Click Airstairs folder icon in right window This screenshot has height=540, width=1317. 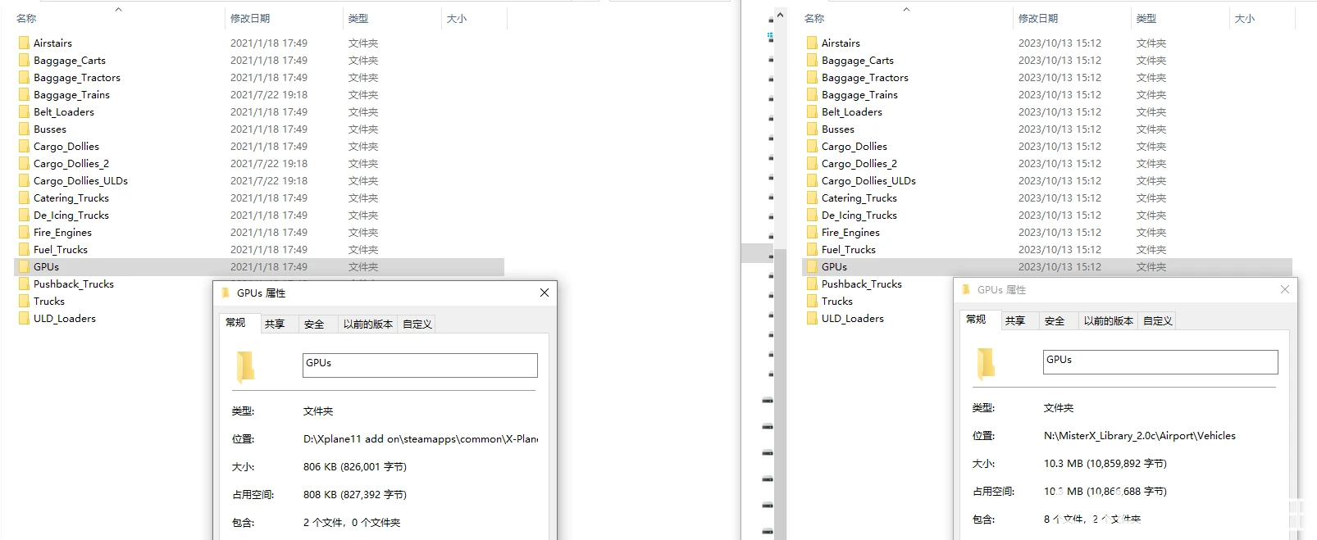click(812, 43)
